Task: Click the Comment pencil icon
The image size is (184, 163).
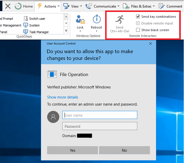Action: (x=162, y=6)
